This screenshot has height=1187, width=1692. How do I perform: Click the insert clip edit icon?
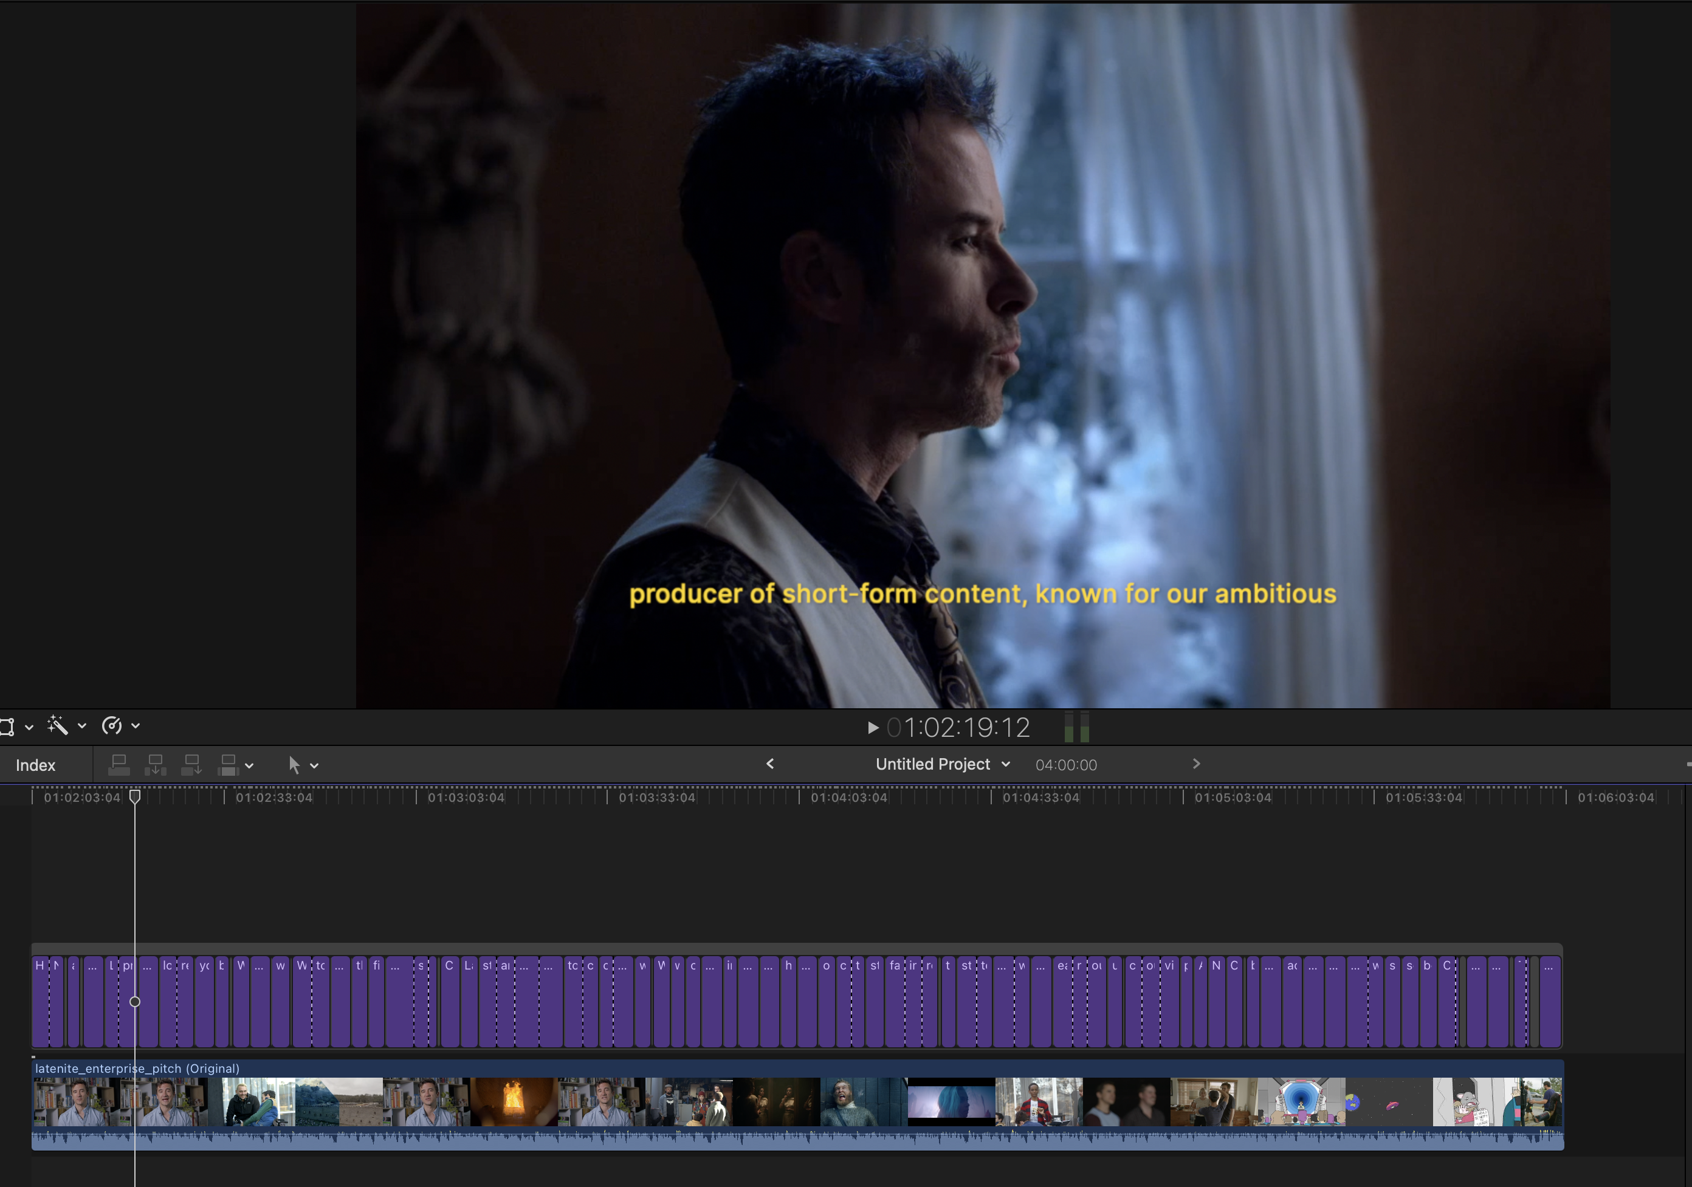[156, 765]
